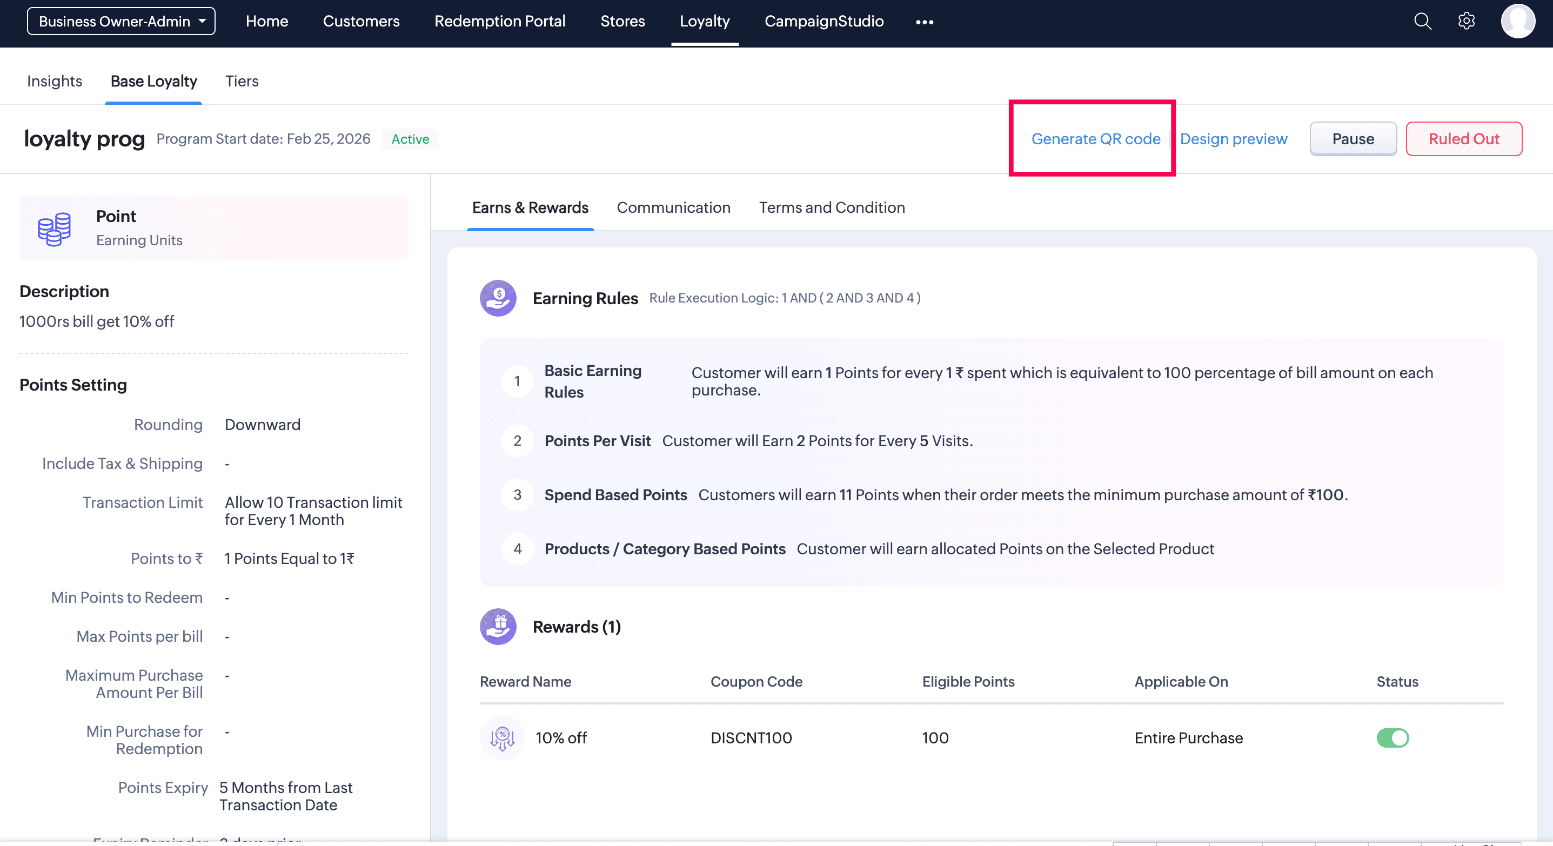1553x846 pixels.
Task: Open the more options ellipsis menu
Action: pos(924,22)
